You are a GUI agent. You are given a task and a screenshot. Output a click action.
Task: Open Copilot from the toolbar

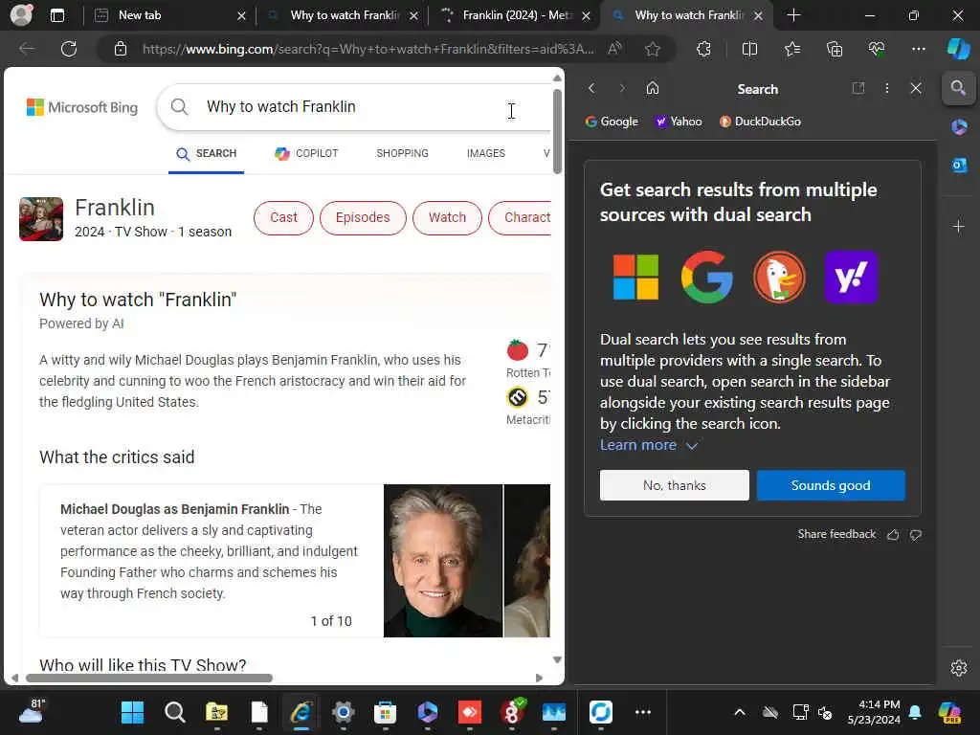(x=958, y=49)
